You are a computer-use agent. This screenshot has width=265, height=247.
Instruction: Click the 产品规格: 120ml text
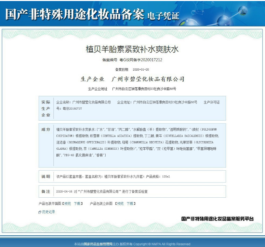158,176
